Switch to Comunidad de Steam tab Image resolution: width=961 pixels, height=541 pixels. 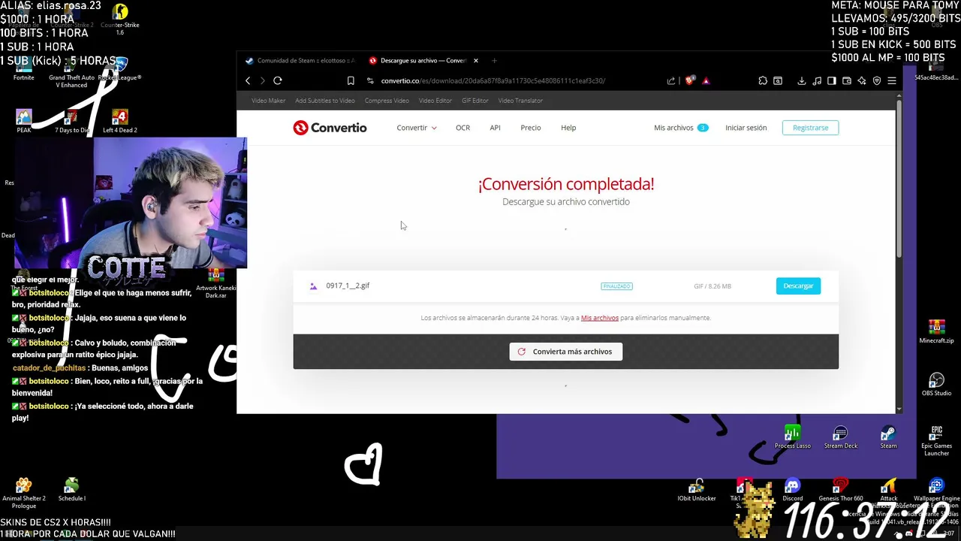(300, 61)
